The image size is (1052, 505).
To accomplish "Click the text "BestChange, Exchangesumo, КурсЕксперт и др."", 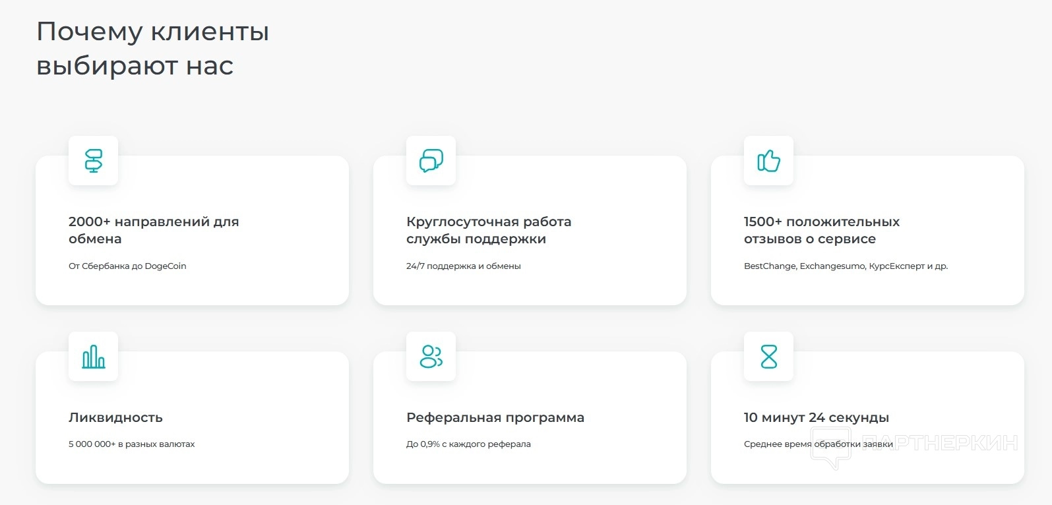I will tap(846, 266).
